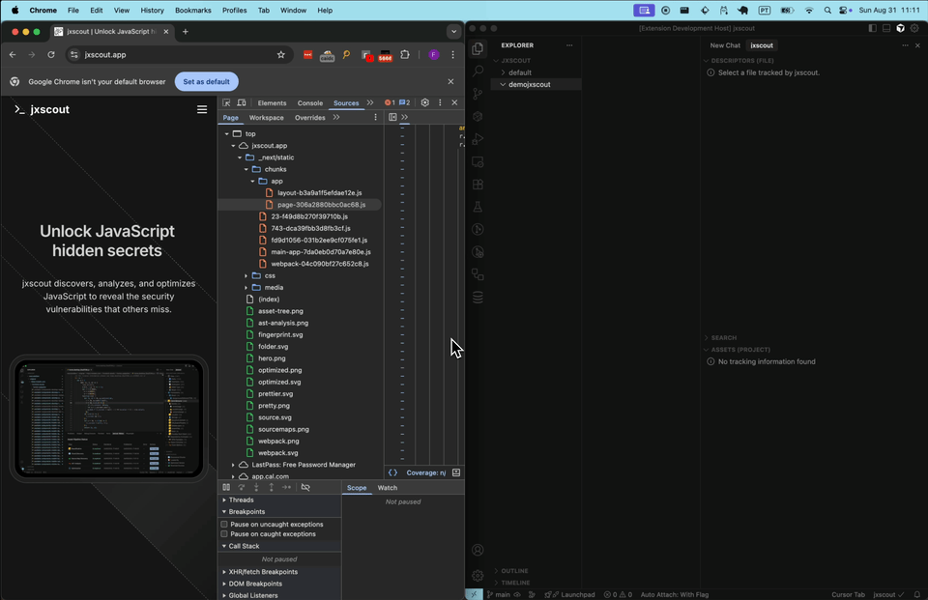This screenshot has width=928, height=600.
Task: Open Wi-Fi status in menu bar
Action: [x=808, y=10]
